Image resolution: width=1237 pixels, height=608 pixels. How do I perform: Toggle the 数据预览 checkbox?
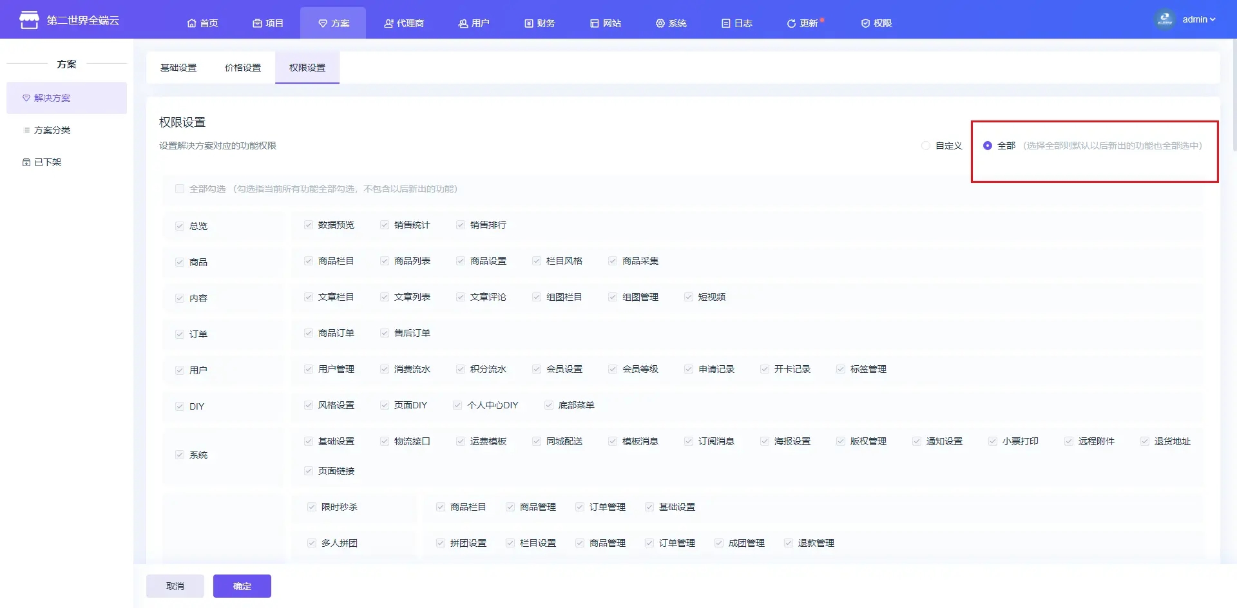[x=309, y=225]
